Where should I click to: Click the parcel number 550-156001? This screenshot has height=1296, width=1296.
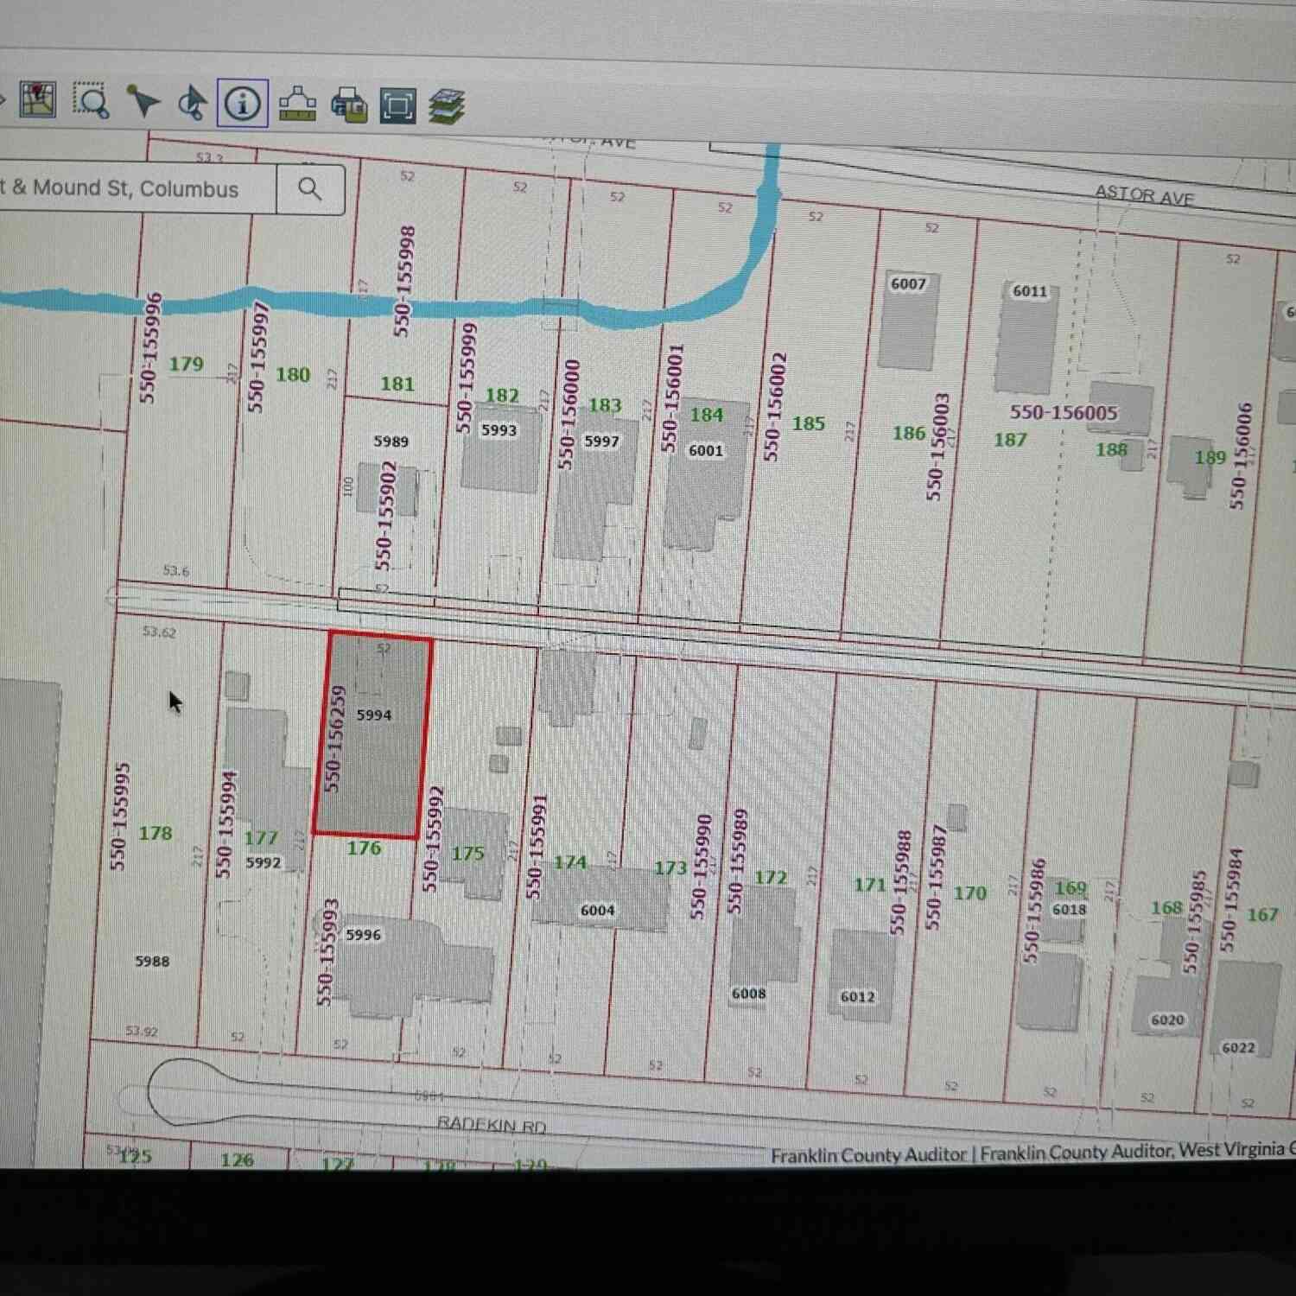point(671,397)
